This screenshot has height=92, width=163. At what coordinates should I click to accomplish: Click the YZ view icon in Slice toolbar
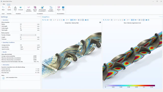pyautogui.click(x=120, y=20)
